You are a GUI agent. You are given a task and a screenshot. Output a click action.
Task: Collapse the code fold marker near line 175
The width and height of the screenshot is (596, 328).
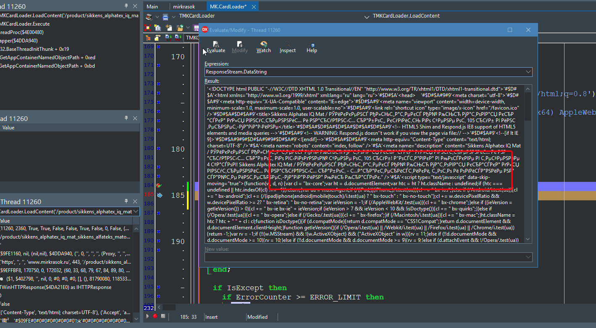click(x=182, y=102)
